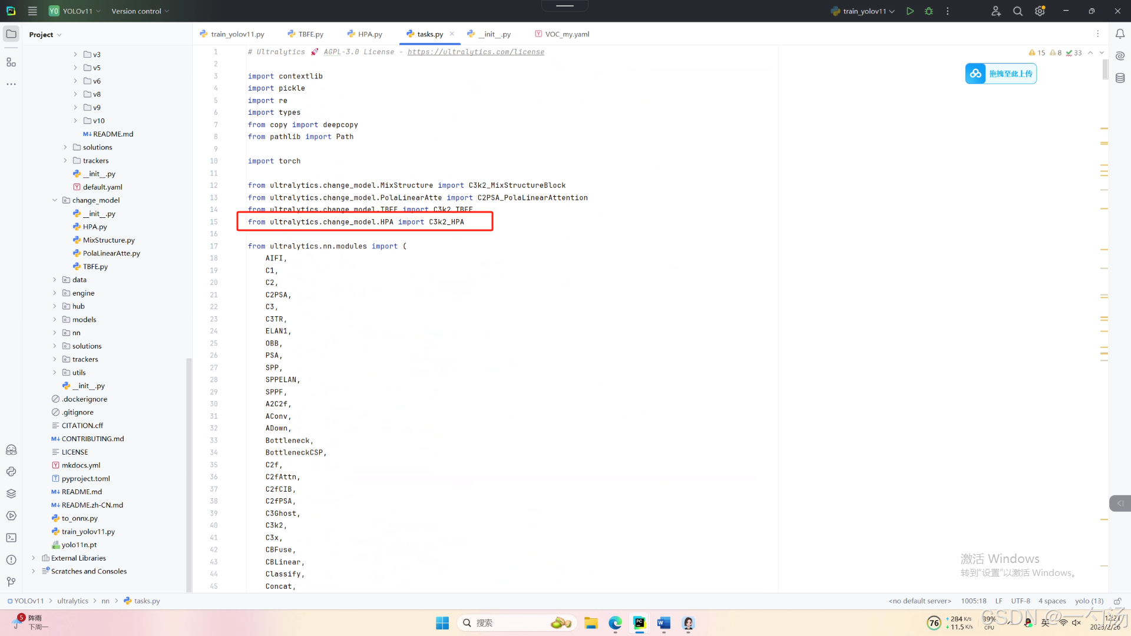The width and height of the screenshot is (1131, 636).
Task: Expand the data folder
Action: point(55,280)
